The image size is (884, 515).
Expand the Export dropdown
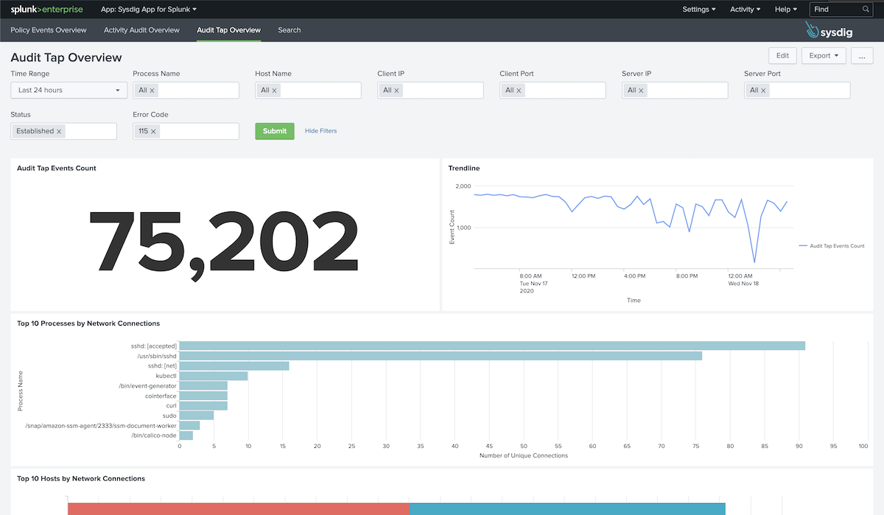pos(823,56)
